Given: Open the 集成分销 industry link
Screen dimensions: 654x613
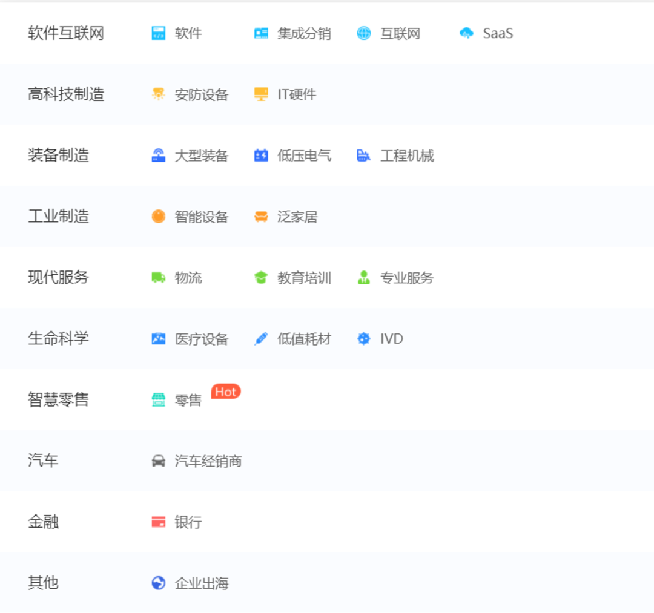Looking at the screenshot, I should (x=304, y=33).
